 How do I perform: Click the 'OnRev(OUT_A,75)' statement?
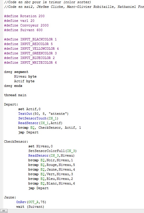31,202
